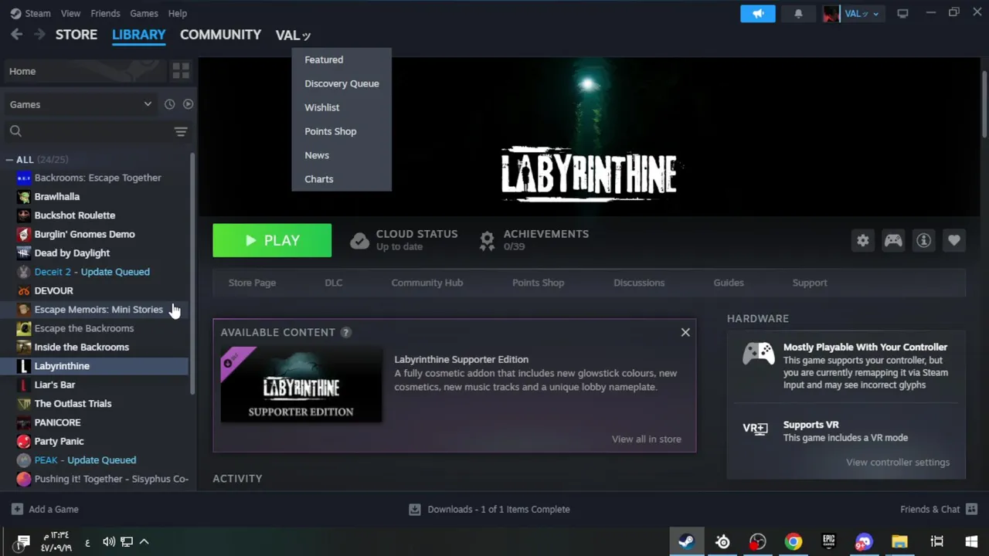
Task: Open library collections grid view icon
Action: click(x=181, y=71)
